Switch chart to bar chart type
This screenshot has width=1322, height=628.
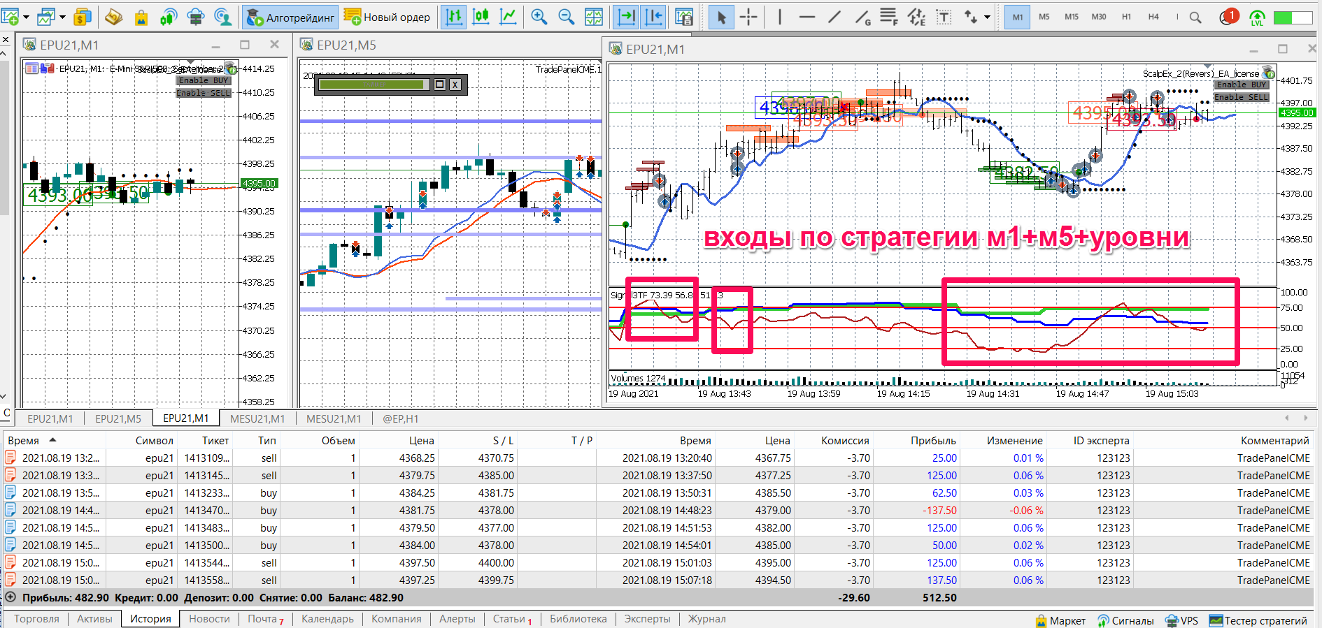coord(455,17)
